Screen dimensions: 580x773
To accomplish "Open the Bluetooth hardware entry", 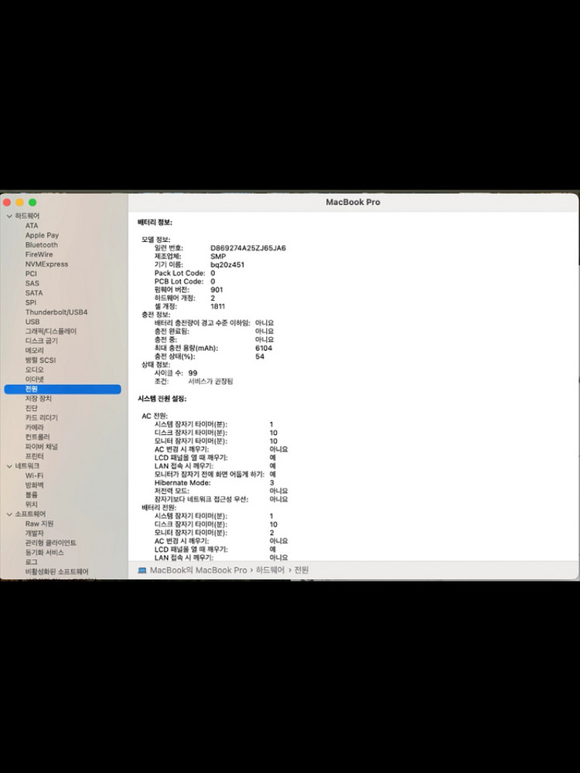I will coord(42,245).
